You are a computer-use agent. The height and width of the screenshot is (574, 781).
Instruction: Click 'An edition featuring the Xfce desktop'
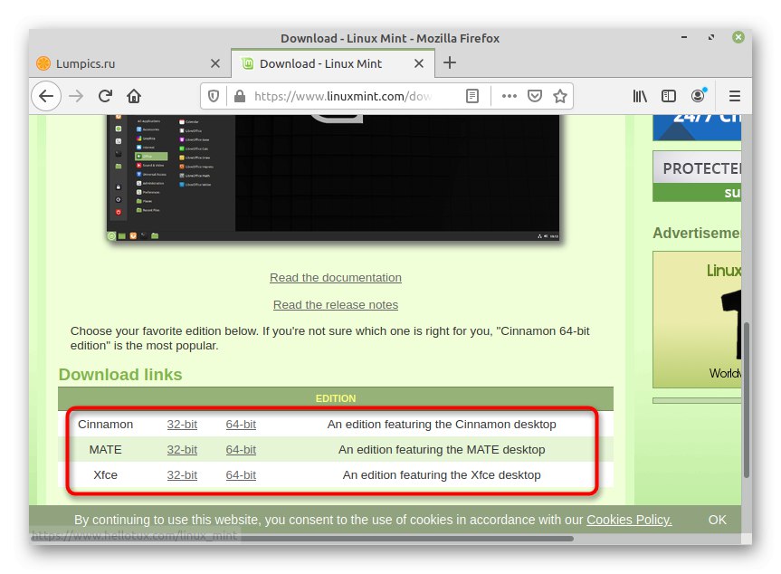pos(442,474)
